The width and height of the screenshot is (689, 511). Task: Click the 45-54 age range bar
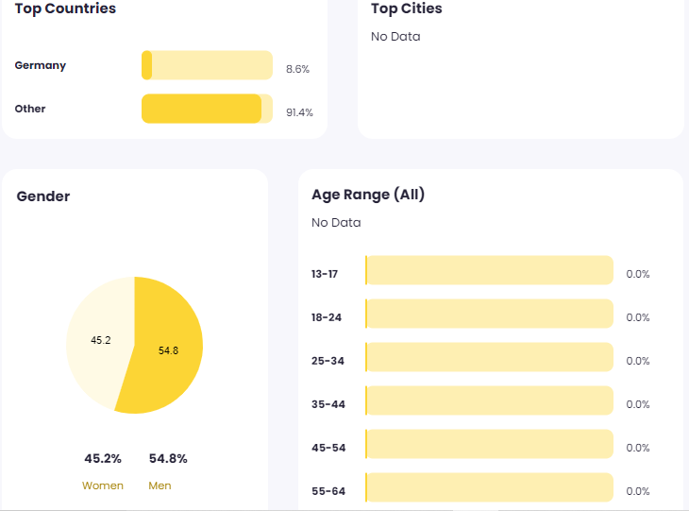(x=489, y=444)
